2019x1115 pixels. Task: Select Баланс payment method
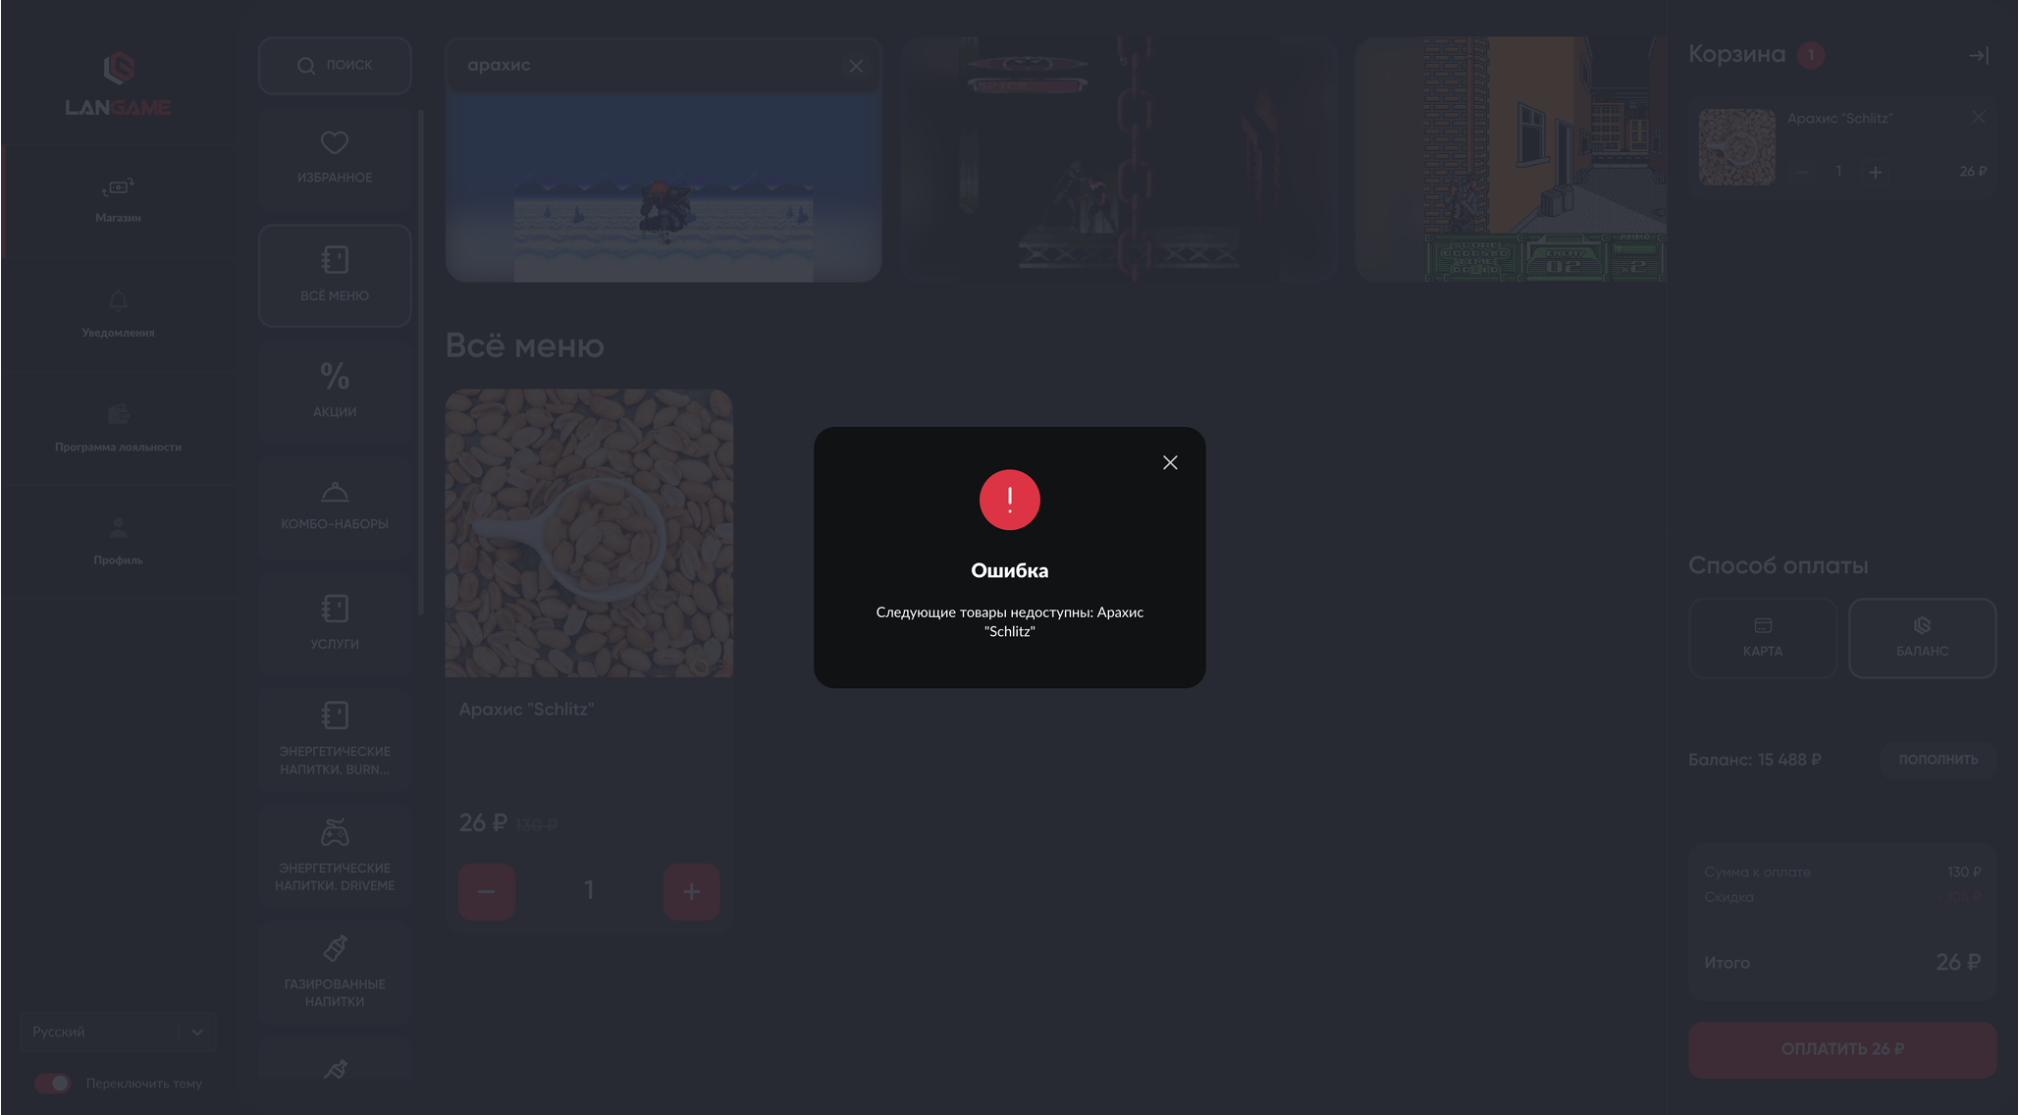pos(1922,638)
